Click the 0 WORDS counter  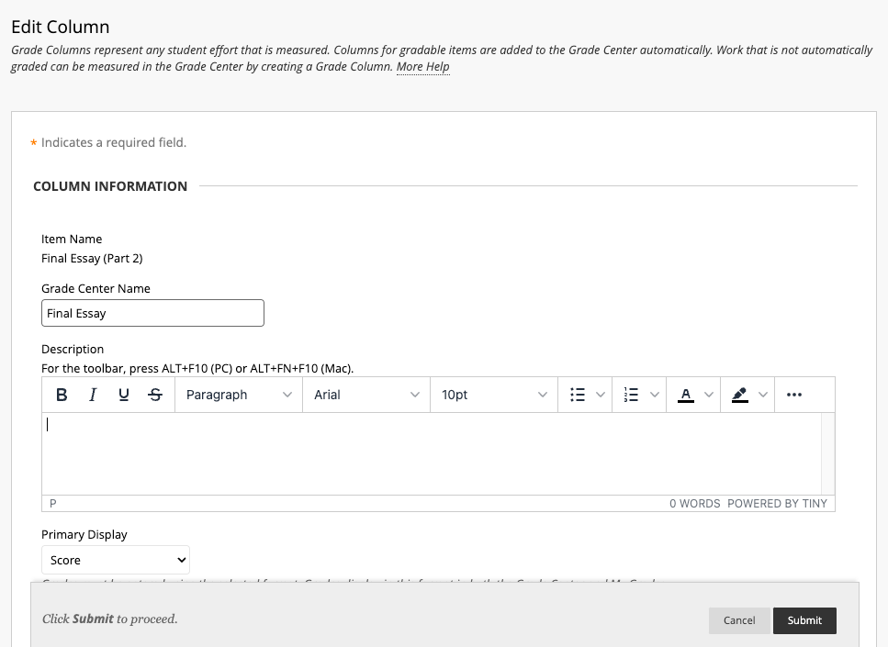(695, 503)
